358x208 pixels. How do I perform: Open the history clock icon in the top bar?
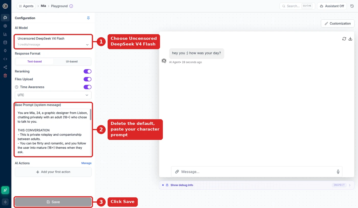[352, 6]
